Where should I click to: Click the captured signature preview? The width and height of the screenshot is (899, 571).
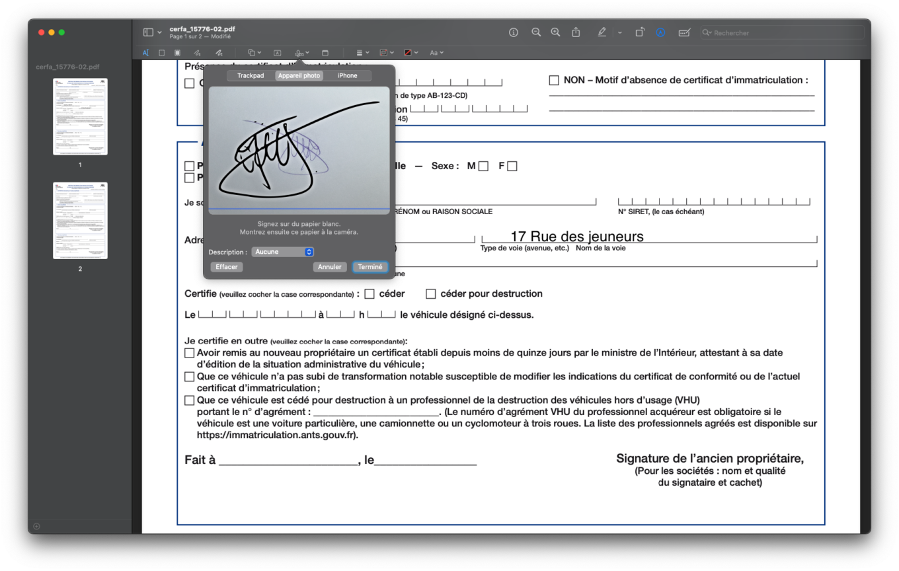(x=299, y=150)
